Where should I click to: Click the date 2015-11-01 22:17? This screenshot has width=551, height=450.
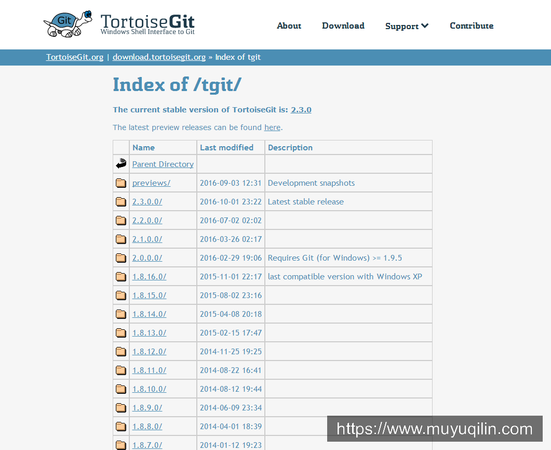(231, 276)
